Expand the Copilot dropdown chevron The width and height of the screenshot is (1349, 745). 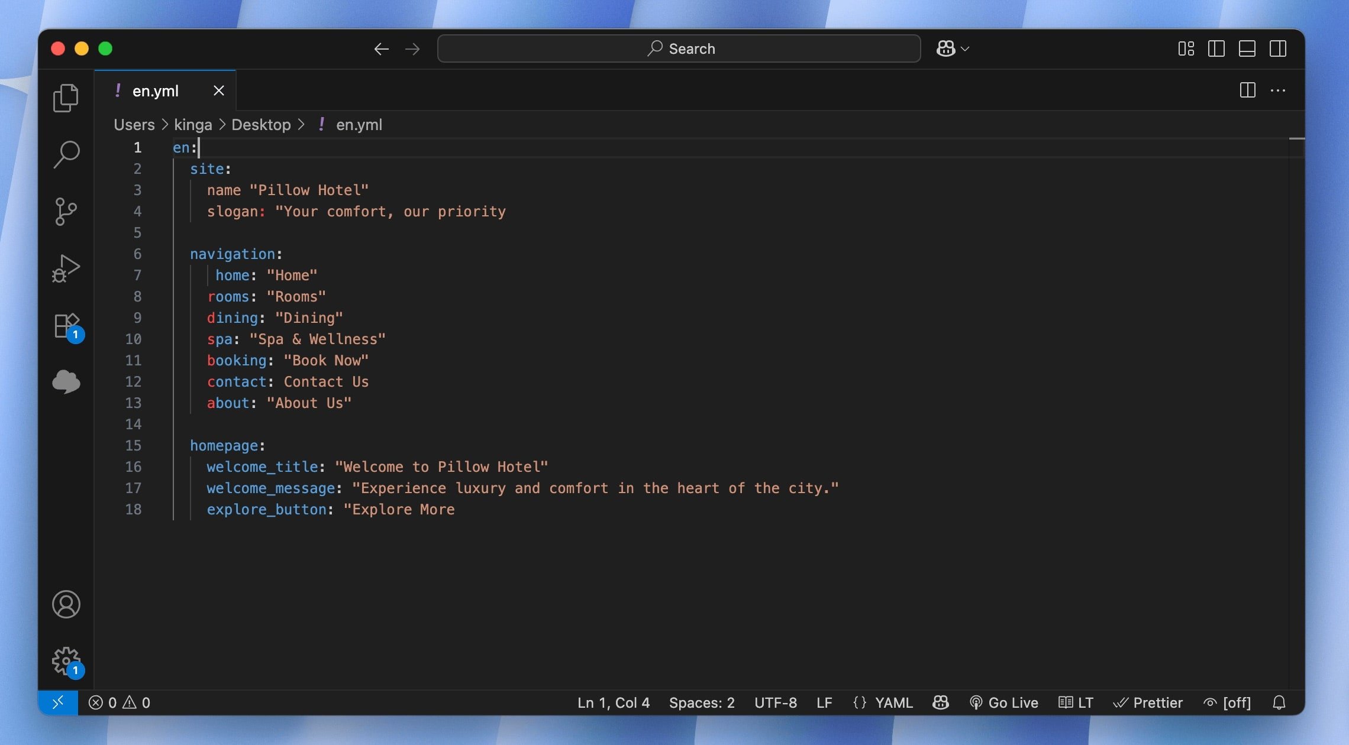pyautogui.click(x=965, y=49)
